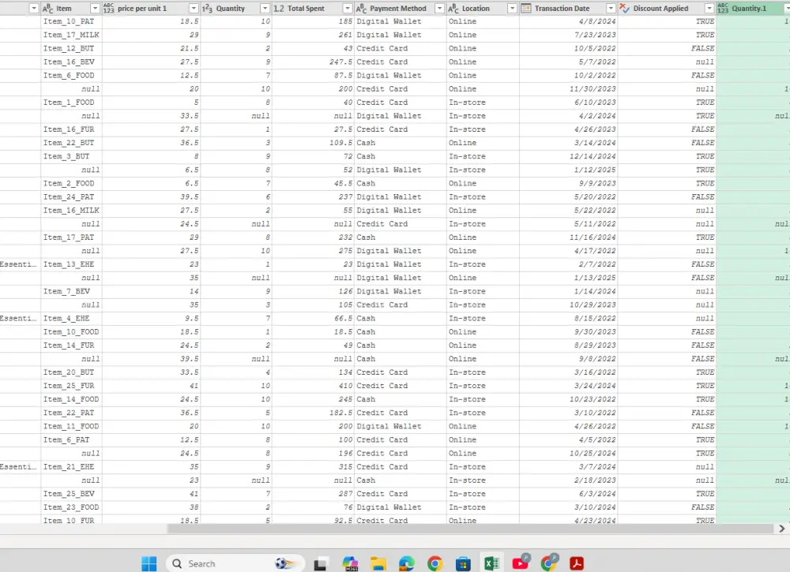Select the Total Spent cell 109.5
Image resolution: width=790 pixels, height=572 pixels.
[313, 143]
